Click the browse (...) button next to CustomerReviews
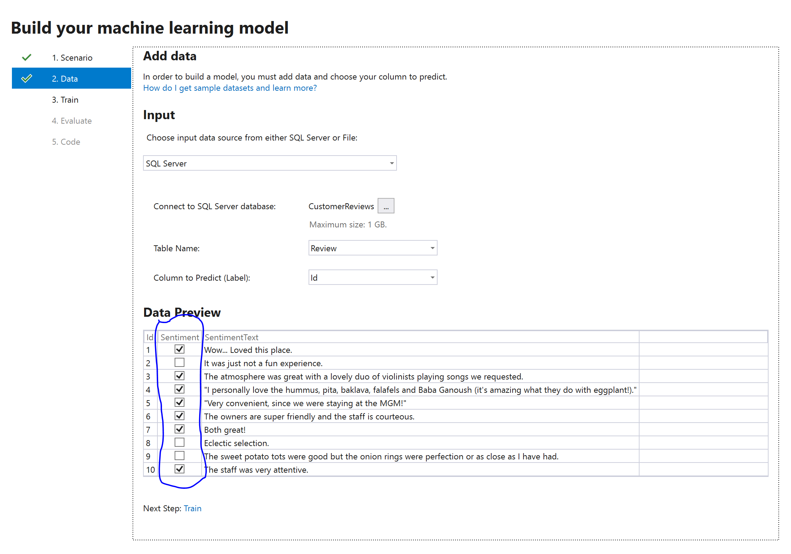The image size is (791, 554). (x=386, y=206)
